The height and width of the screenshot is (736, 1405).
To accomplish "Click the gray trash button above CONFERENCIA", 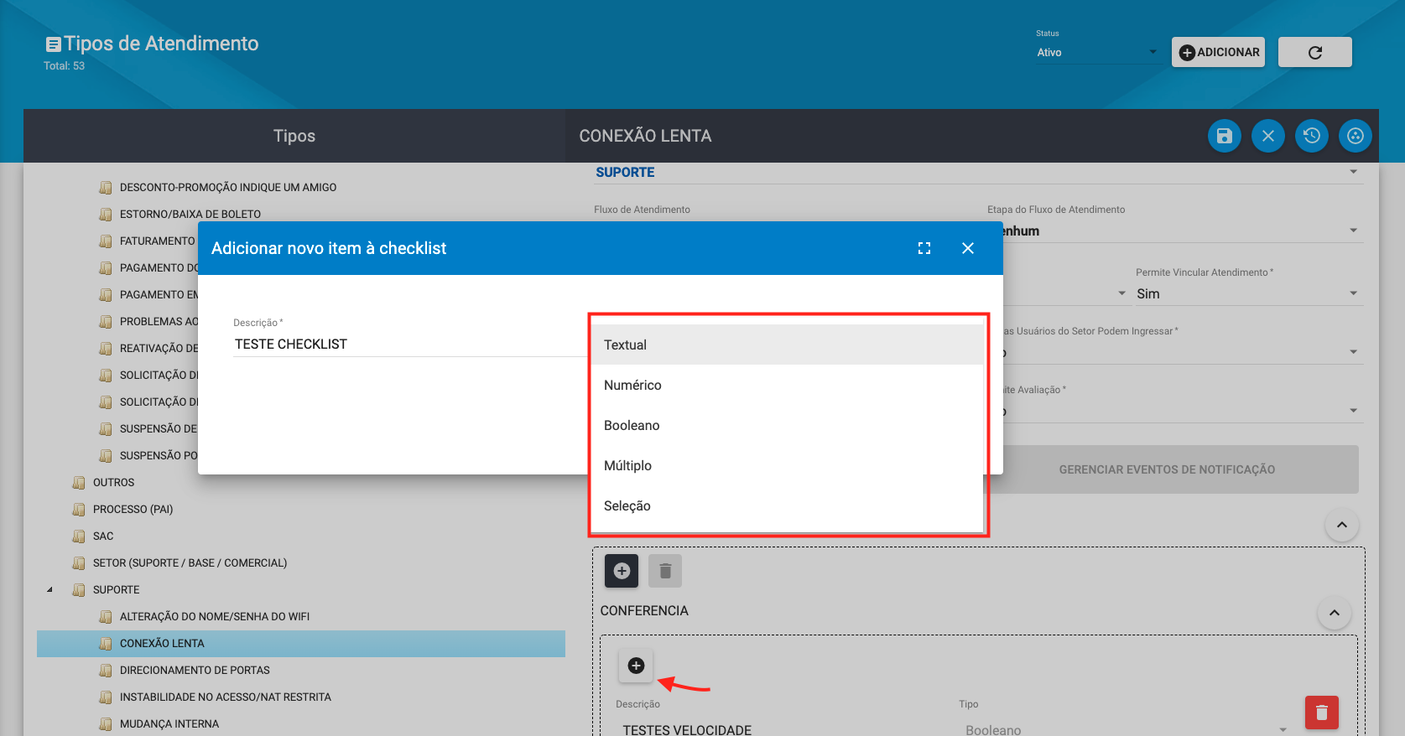I will click(665, 571).
